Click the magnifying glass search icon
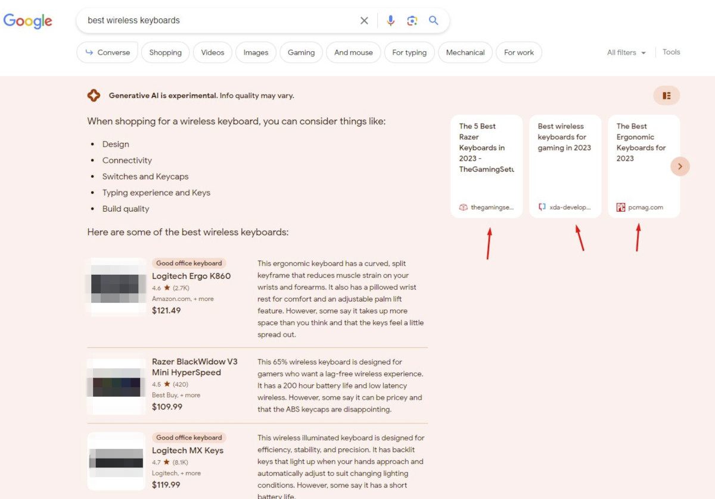 point(433,20)
